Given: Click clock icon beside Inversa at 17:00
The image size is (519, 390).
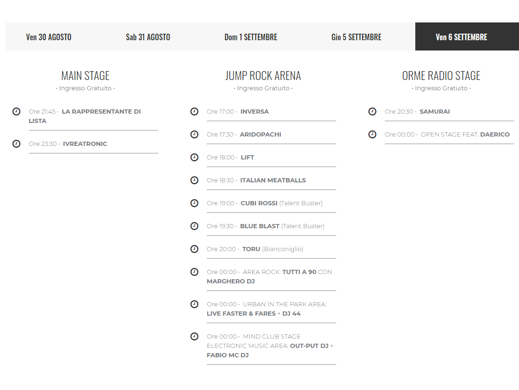Looking at the screenshot, I should pos(194,111).
